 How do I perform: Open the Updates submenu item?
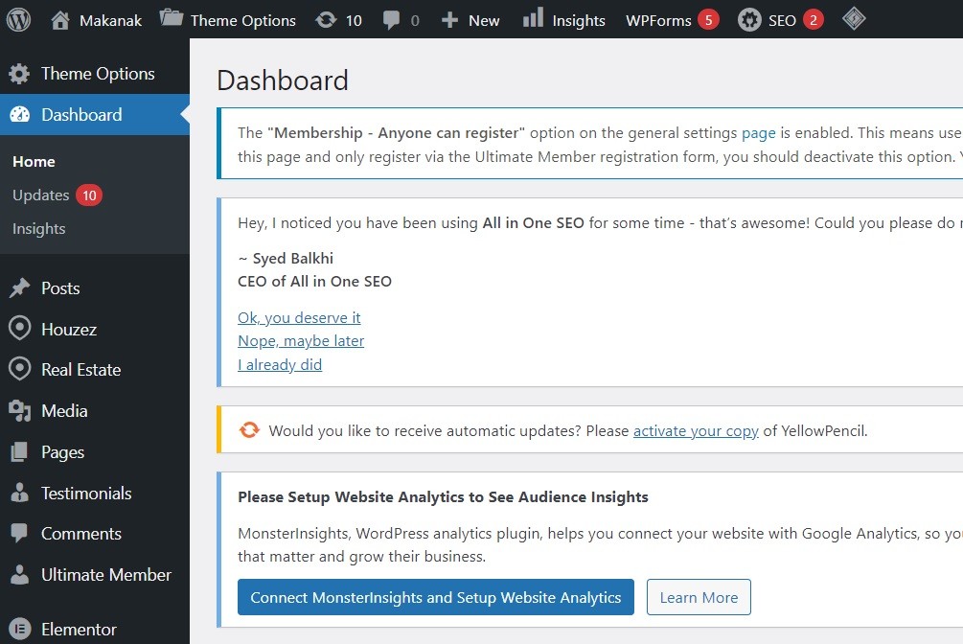(40, 195)
